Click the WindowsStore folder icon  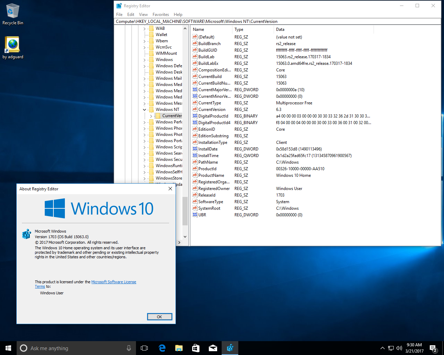pos(151,178)
